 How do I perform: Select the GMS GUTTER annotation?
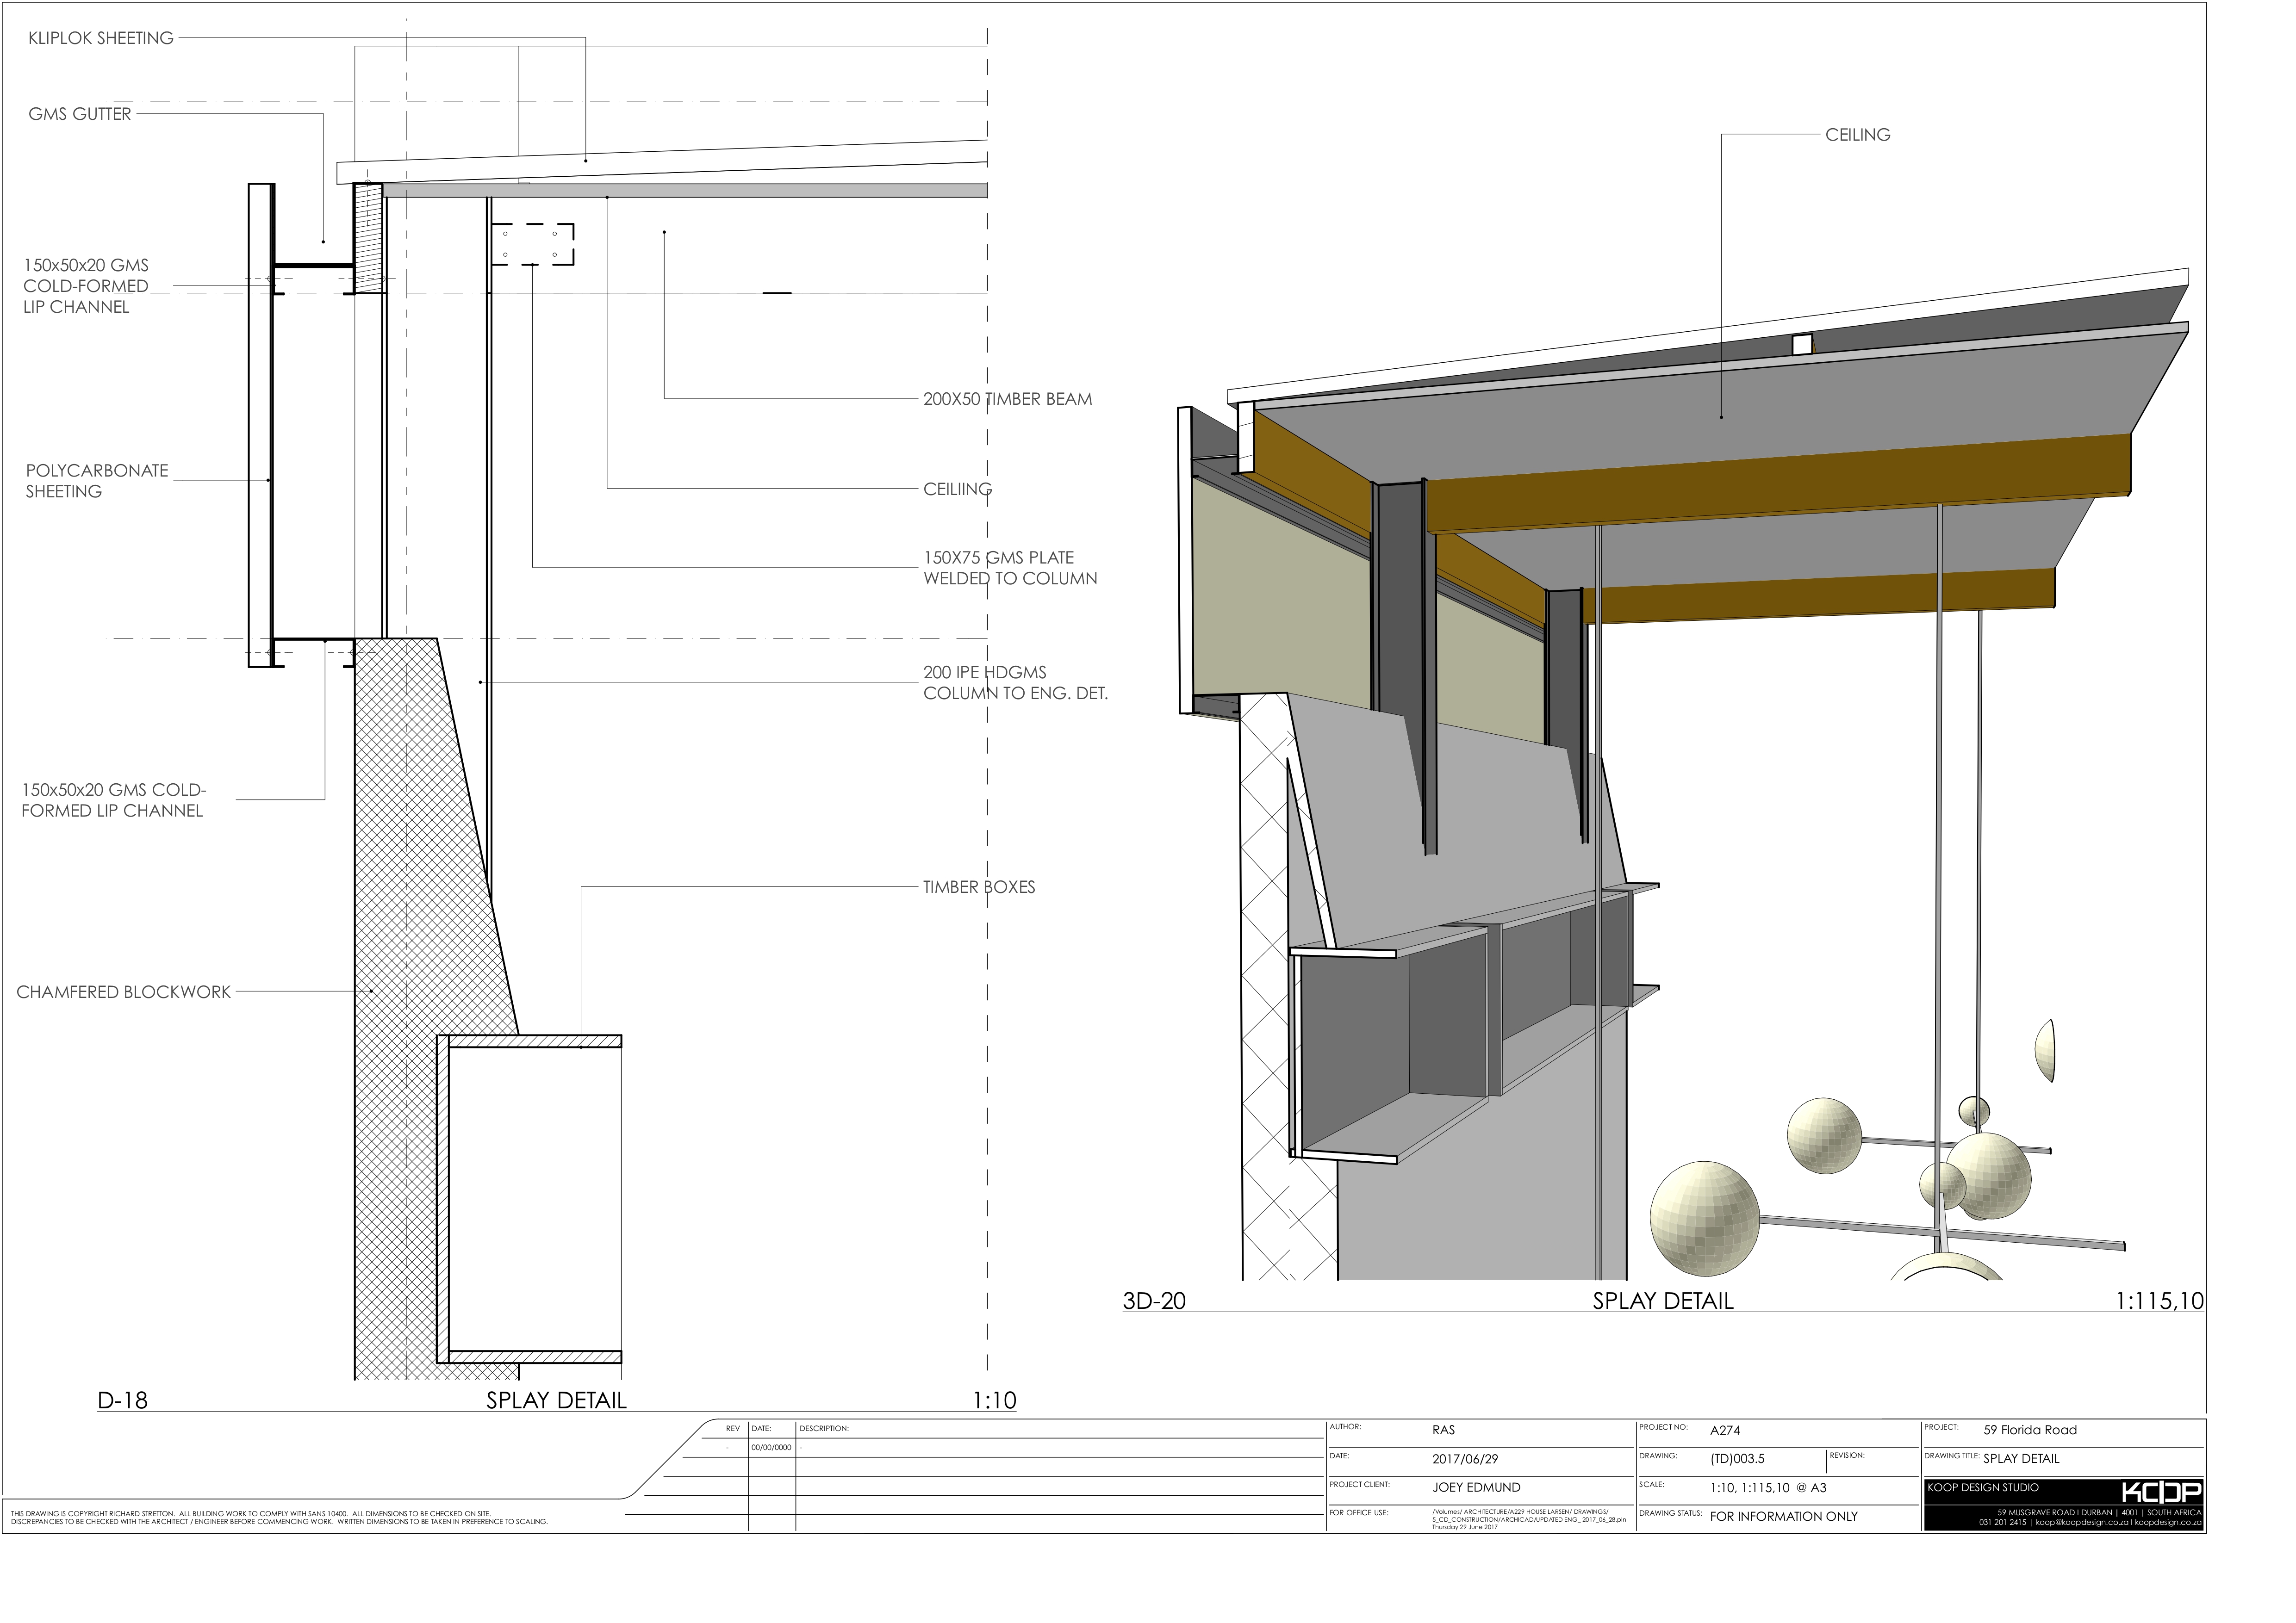pos(80,114)
